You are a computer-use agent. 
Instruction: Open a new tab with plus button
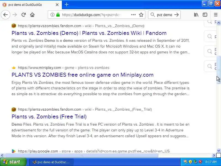tap(67, 5)
